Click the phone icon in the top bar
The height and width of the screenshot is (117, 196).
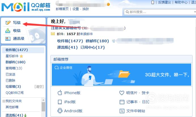coord(152,2)
